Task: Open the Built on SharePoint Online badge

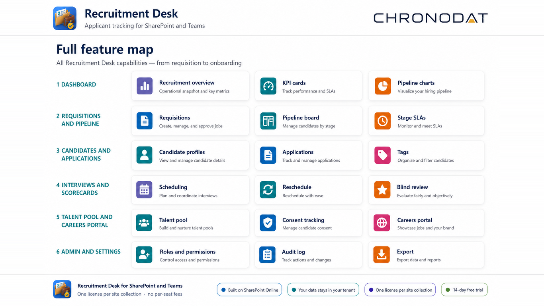Action: click(250, 290)
